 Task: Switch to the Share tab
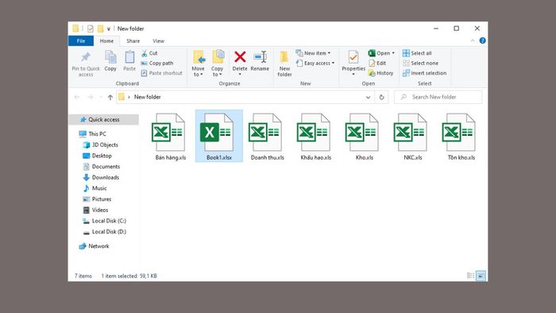133,41
